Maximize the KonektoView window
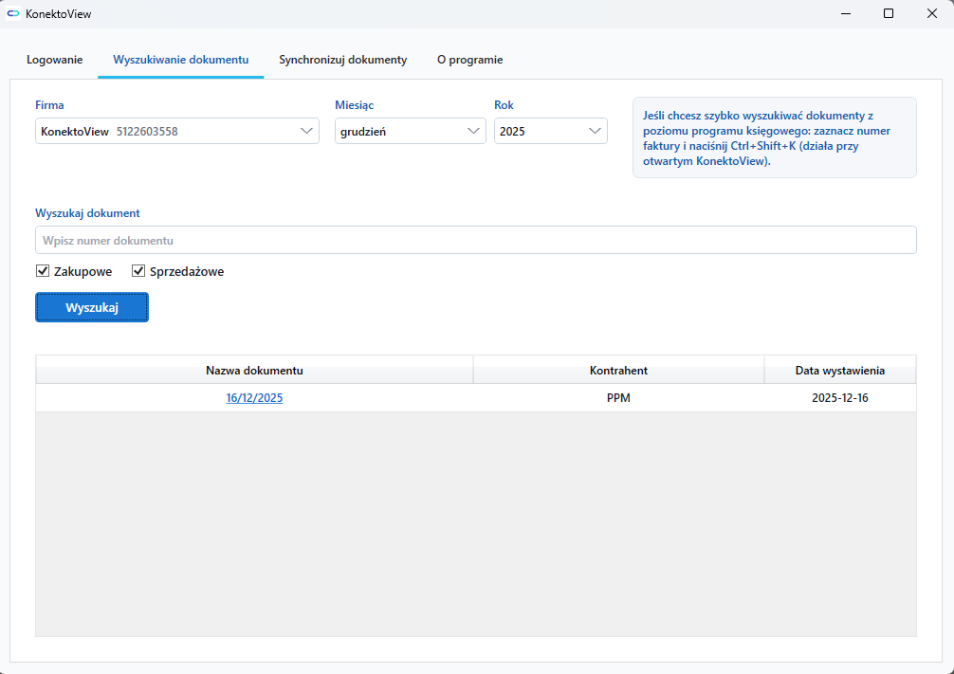The height and width of the screenshot is (674, 954). [x=889, y=14]
